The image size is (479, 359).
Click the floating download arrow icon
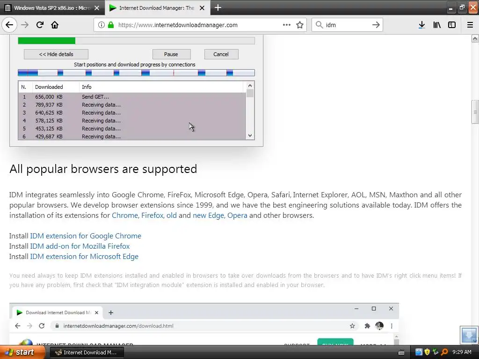tap(469, 335)
